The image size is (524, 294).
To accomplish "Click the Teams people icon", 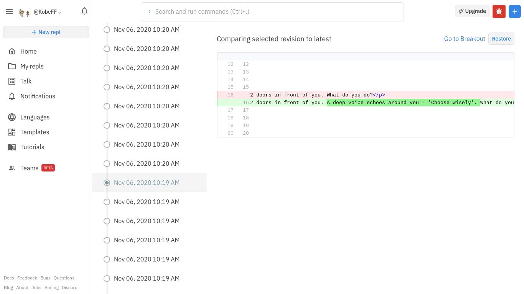I will (x=12, y=168).
